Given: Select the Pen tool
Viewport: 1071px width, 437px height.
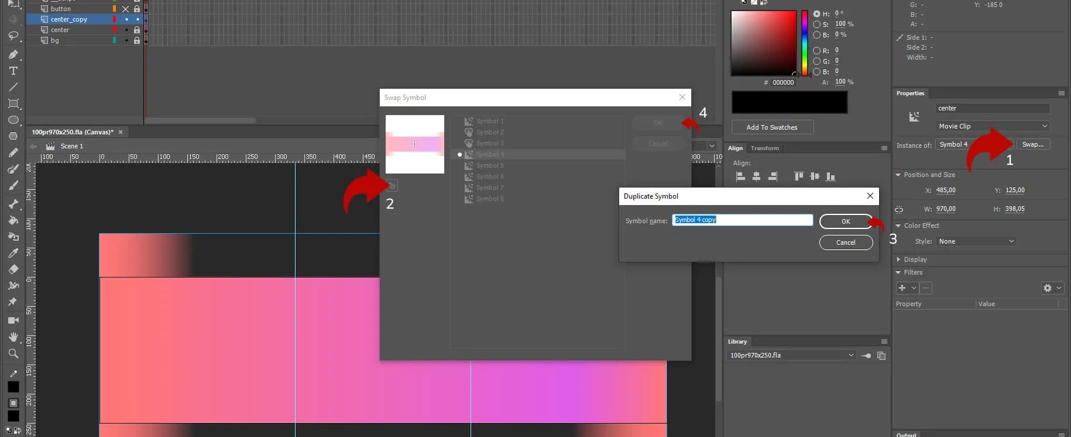Looking at the screenshot, I should point(13,54).
